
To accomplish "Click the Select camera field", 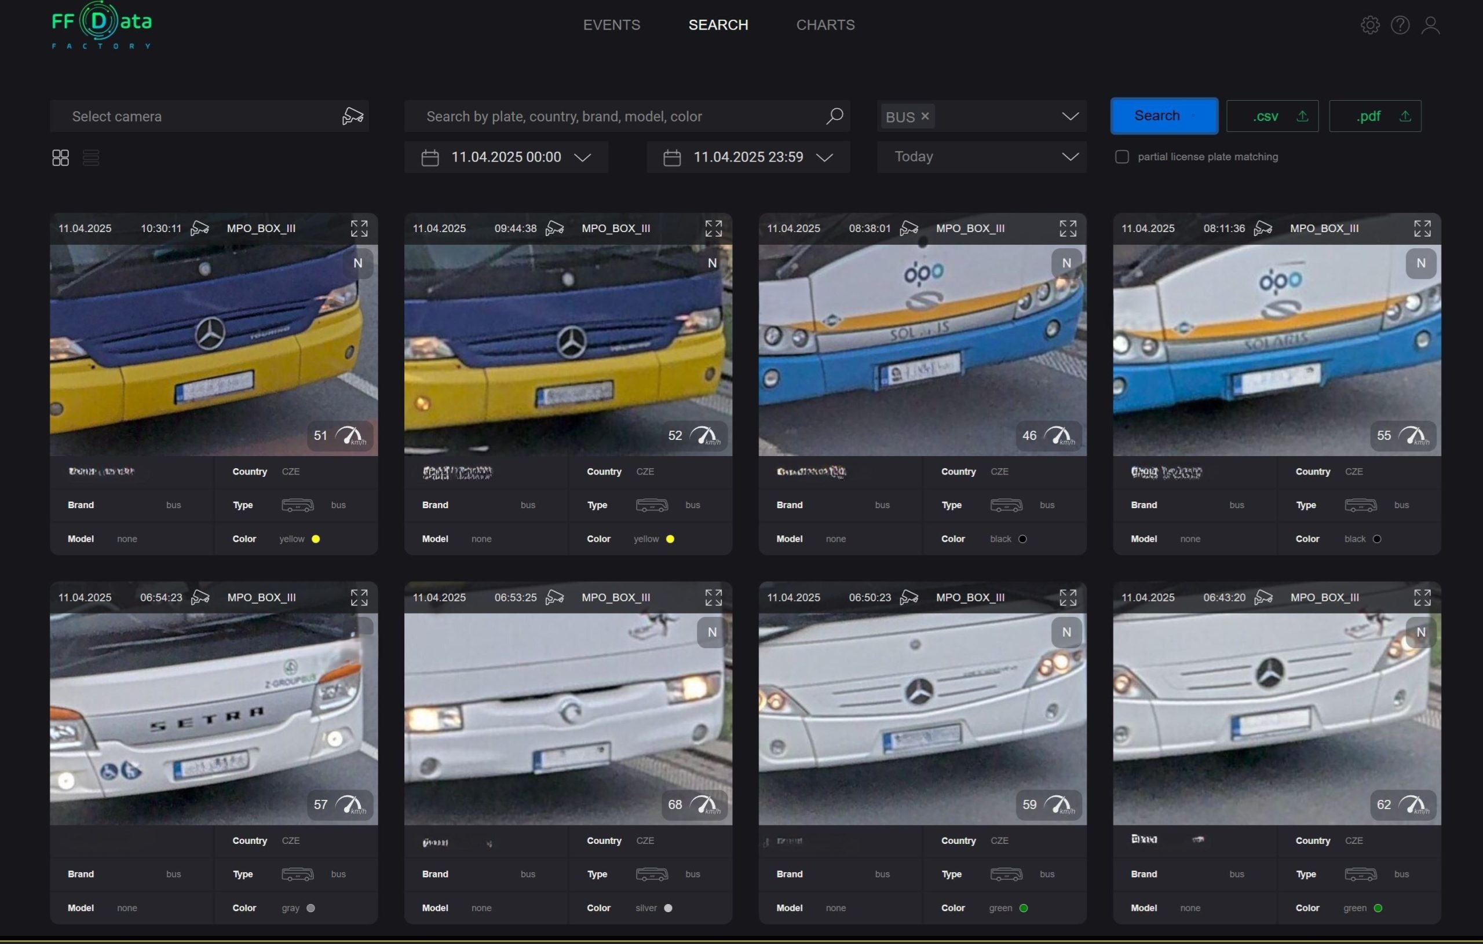I will coord(209,116).
